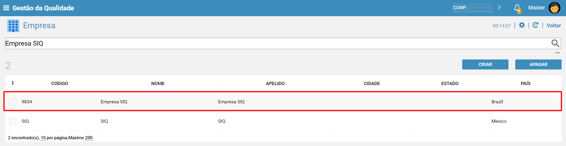This screenshot has height=146, width=566.
Task: Click the 10 per page link
Action: [43, 138]
